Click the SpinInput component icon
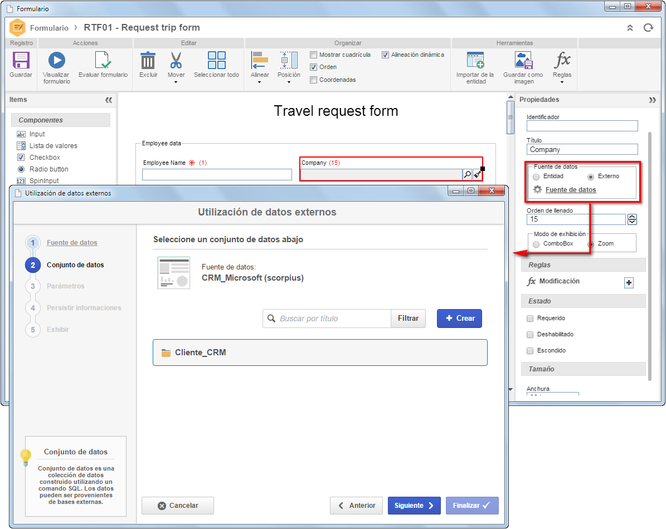This screenshot has width=666, height=529. [x=21, y=181]
